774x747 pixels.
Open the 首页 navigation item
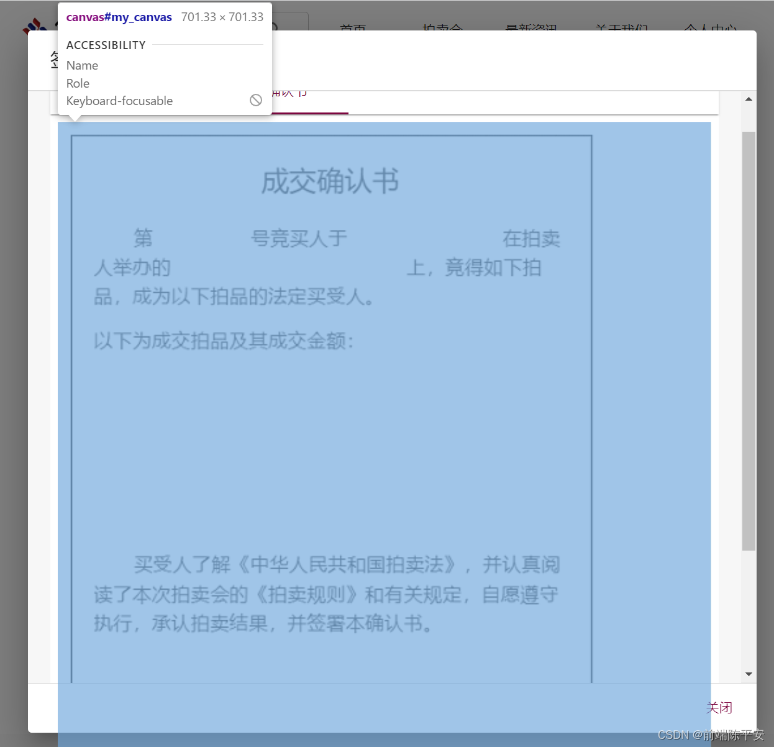tap(353, 29)
